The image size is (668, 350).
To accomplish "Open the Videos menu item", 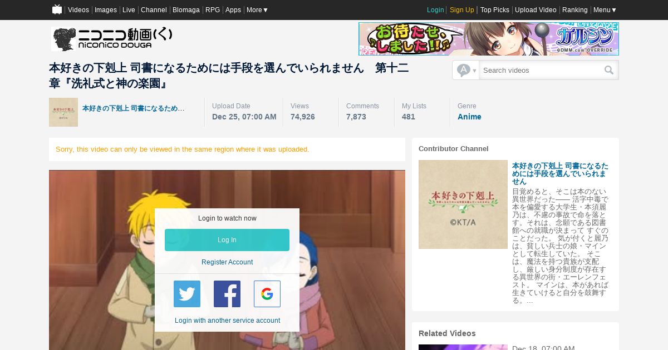I will [x=78, y=10].
